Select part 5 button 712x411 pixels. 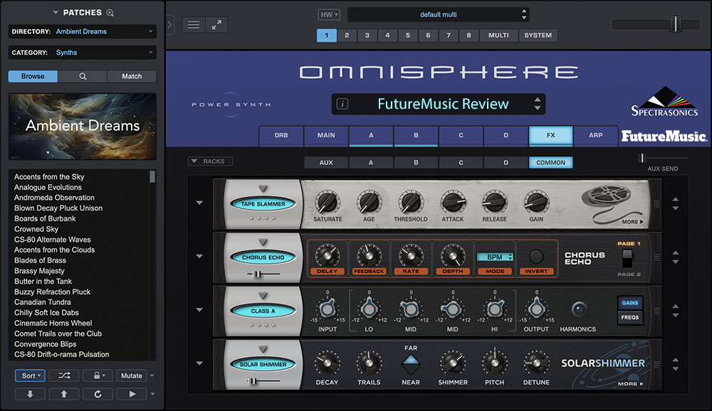tap(408, 36)
